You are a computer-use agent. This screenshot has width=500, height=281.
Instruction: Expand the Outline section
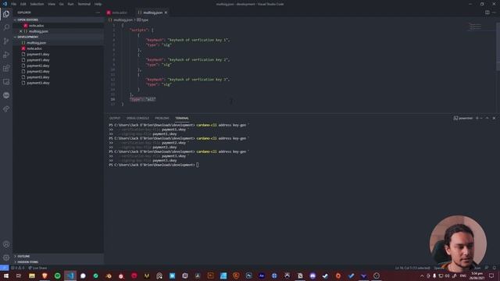[58, 256]
